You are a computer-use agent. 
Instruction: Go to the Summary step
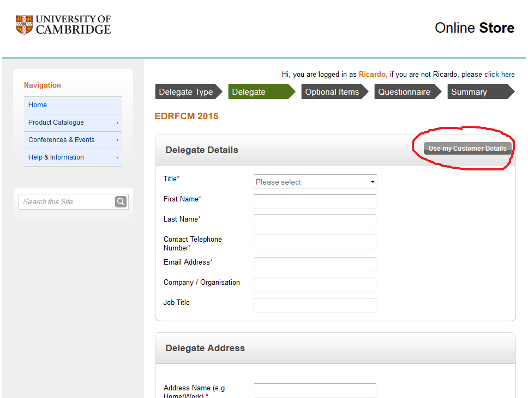[481, 92]
